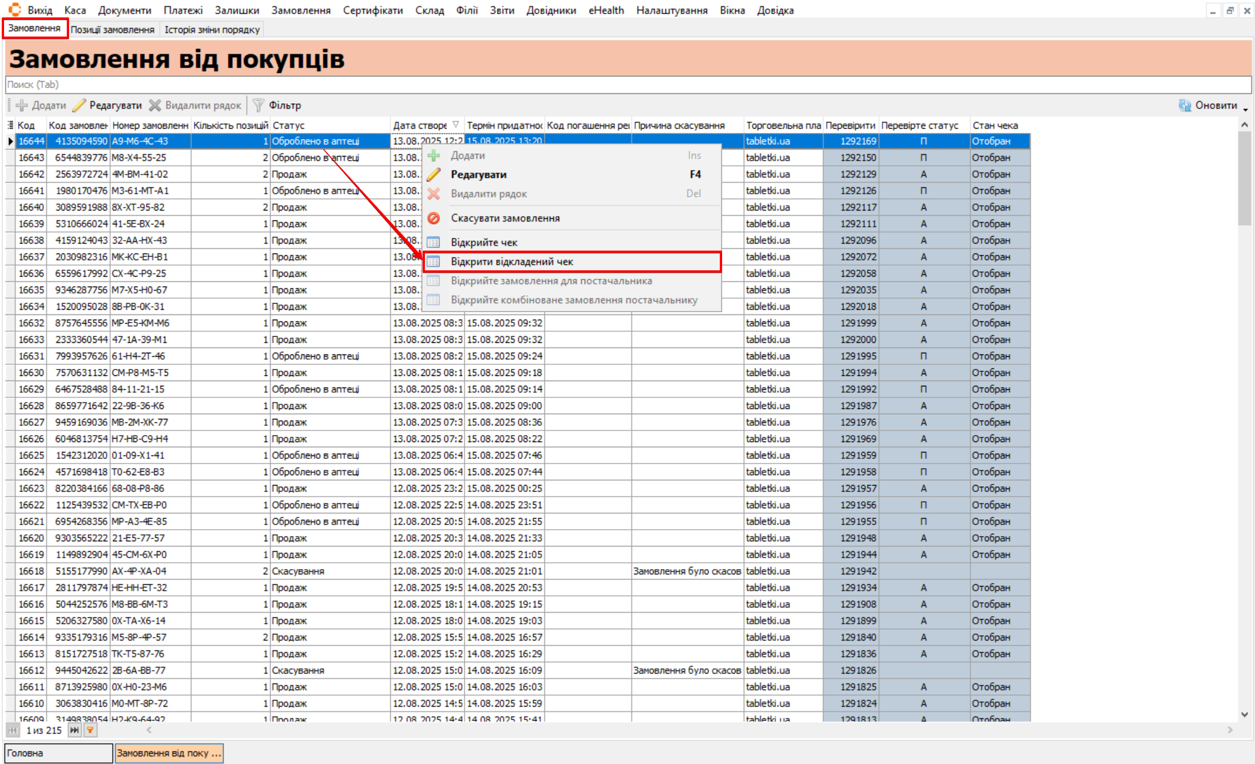The width and height of the screenshot is (1255, 764).
Task: Click pencil icon next to Редагувати in context menu
Action: point(434,175)
